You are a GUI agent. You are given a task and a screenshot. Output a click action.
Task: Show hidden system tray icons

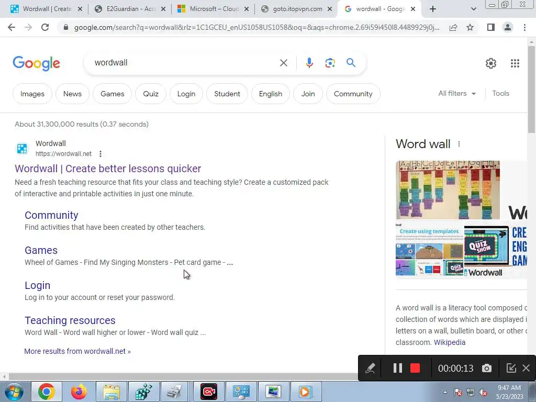point(445,392)
